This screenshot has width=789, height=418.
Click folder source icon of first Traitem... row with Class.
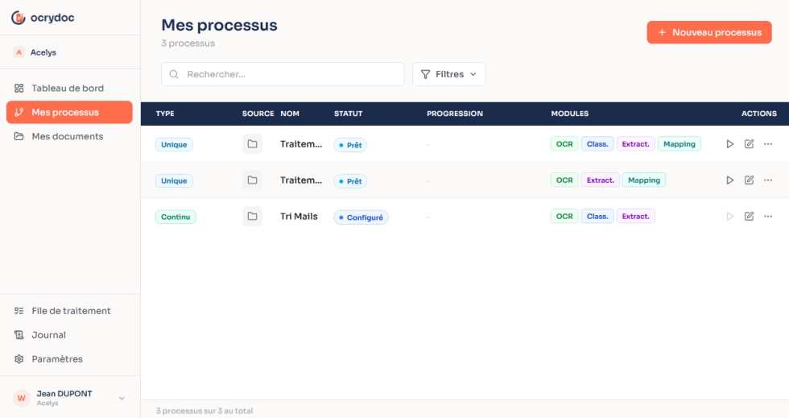click(252, 144)
